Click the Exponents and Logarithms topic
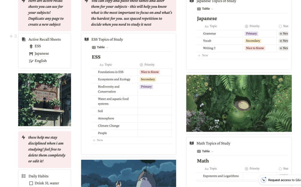301x187 pixels. tap(221, 176)
